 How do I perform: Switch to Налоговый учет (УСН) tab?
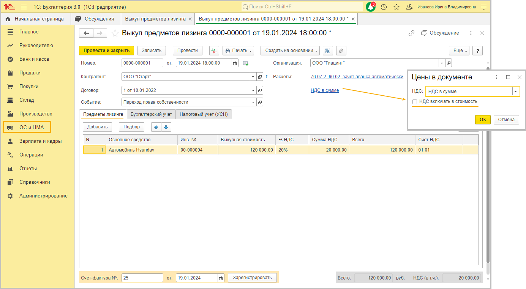204,114
